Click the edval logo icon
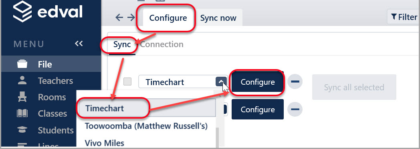Screen dimensions: 420x149 (22, 11)
